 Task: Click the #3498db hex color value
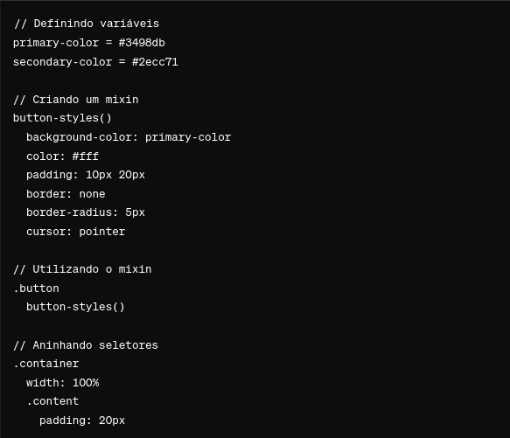point(142,43)
